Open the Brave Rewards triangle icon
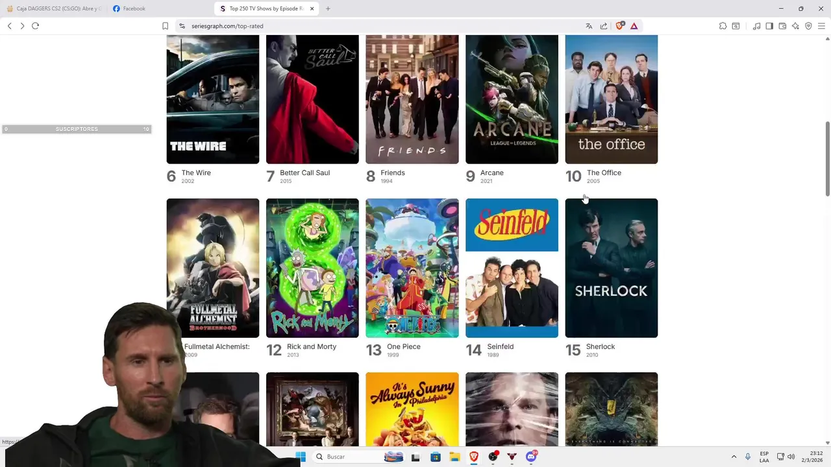 (x=634, y=26)
